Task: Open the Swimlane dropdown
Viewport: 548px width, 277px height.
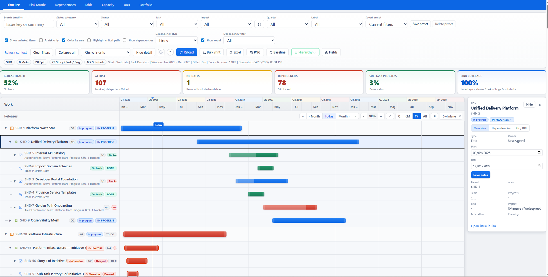Action: tap(451, 116)
